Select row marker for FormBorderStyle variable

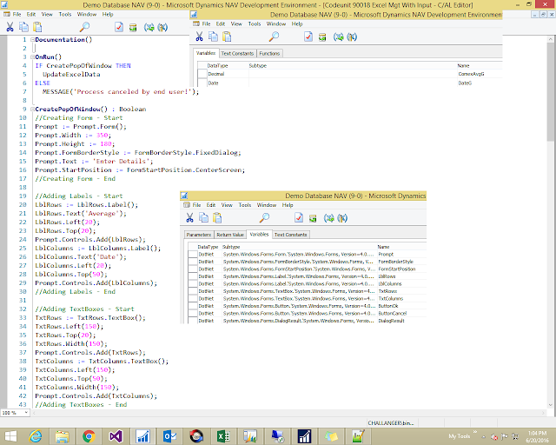193,262
